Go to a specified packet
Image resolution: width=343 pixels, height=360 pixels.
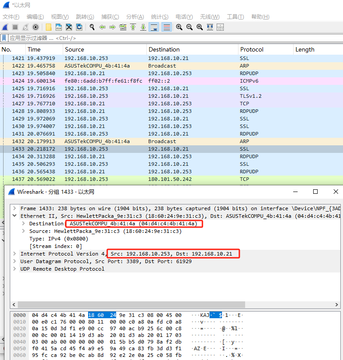coord(123,27)
